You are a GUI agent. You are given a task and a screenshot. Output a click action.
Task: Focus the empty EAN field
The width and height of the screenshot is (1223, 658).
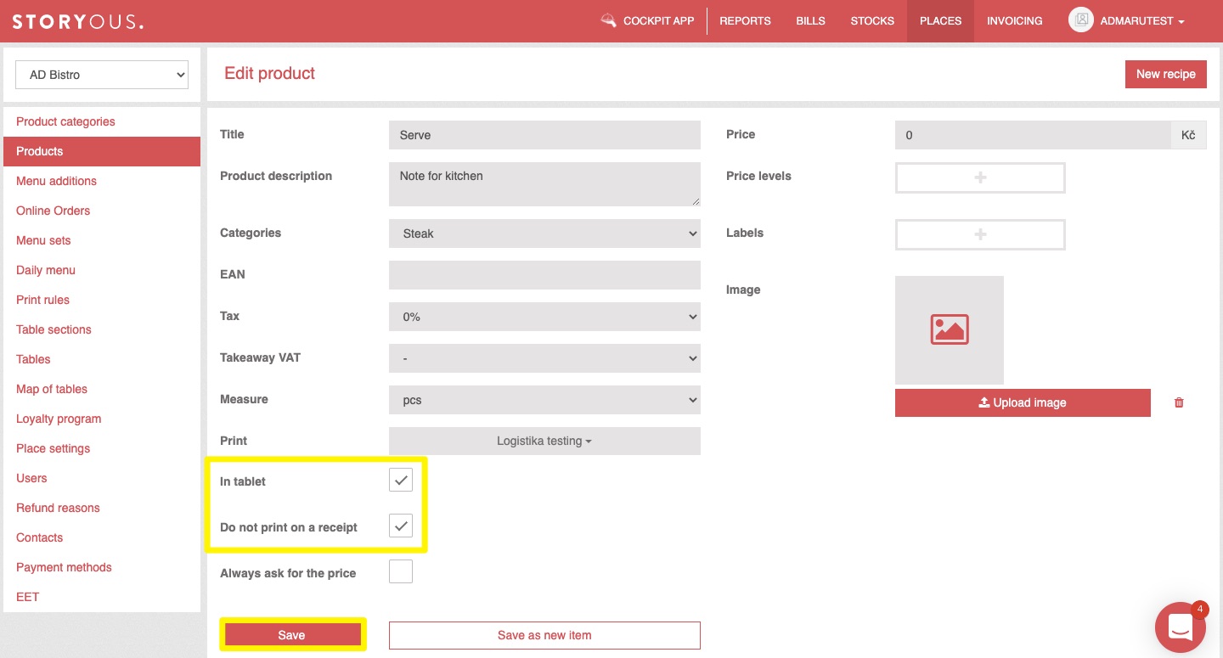(544, 275)
